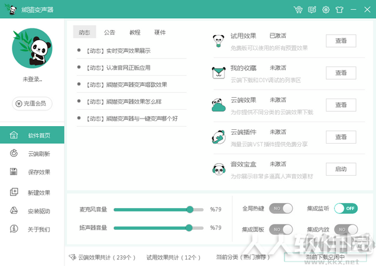This screenshot has height=266, width=376.
Task: Toggle the 集成内放 switch
Action: click(x=346, y=229)
